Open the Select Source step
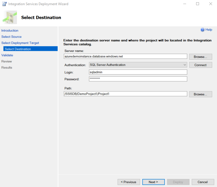The width and height of the screenshot is (217, 187). (x=11, y=37)
